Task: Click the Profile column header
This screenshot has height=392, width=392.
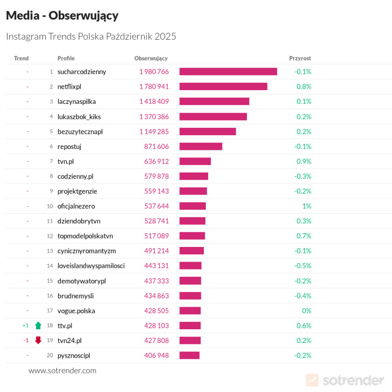Action: point(66,58)
